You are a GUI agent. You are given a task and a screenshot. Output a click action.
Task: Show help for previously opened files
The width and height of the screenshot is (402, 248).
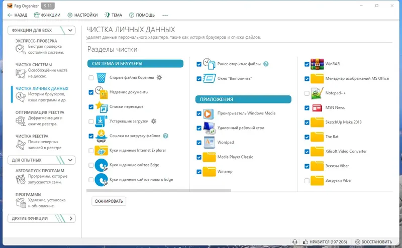point(266,64)
